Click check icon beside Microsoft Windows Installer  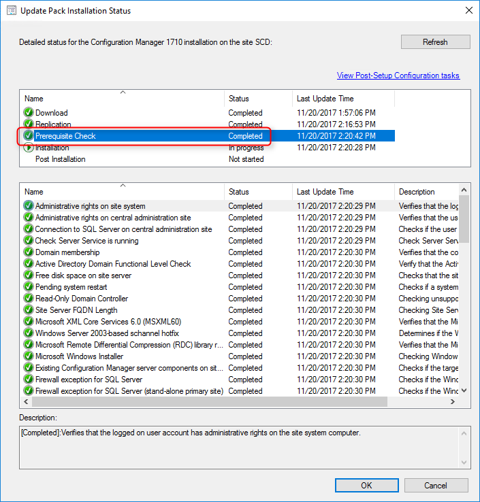point(29,356)
